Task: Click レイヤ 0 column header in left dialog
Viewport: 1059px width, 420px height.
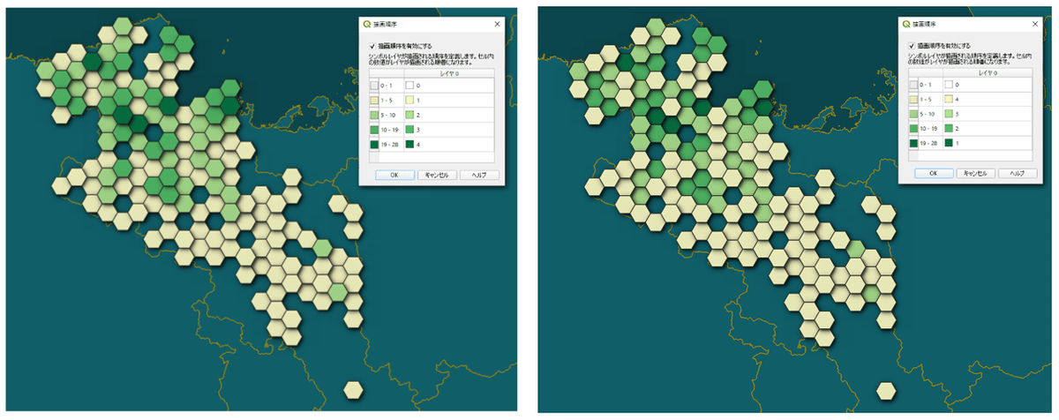Action: pyautogui.click(x=449, y=73)
